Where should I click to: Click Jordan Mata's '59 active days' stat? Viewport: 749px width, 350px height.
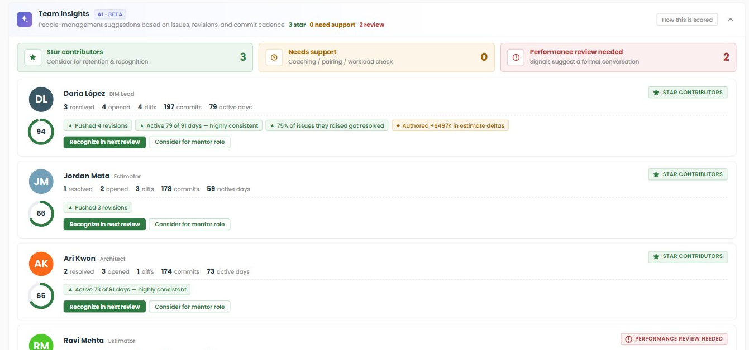coord(228,189)
